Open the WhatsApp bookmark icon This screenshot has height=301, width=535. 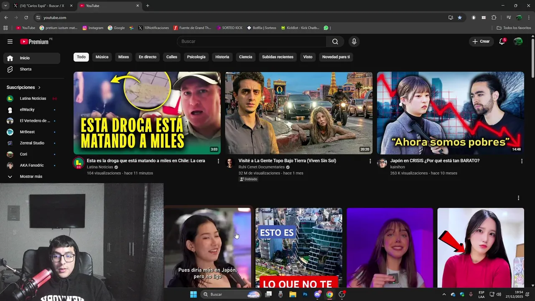coord(326,28)
